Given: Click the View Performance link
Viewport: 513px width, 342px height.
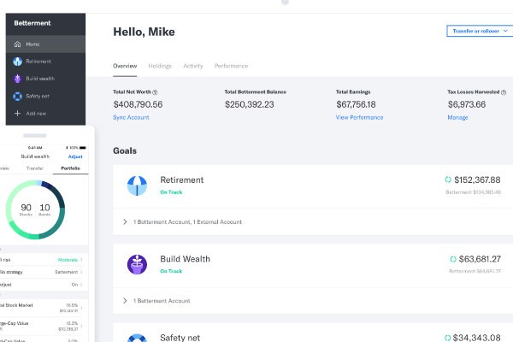Looking at the screenshot, I should (359, 117).
